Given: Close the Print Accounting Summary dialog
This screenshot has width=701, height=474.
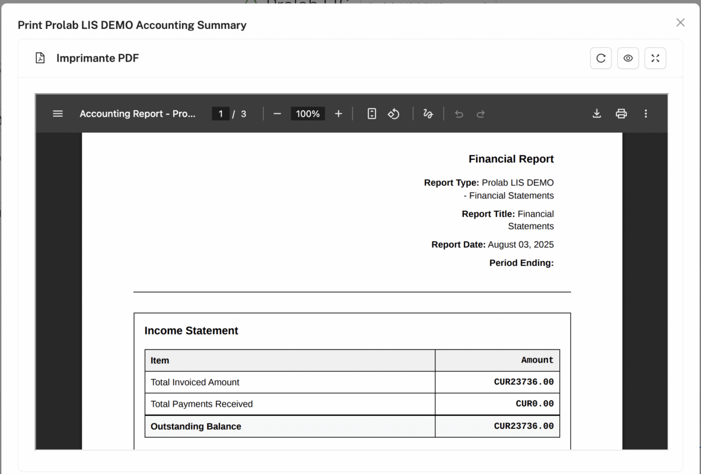Looking at the screenshot, I should tap(680, 23).
